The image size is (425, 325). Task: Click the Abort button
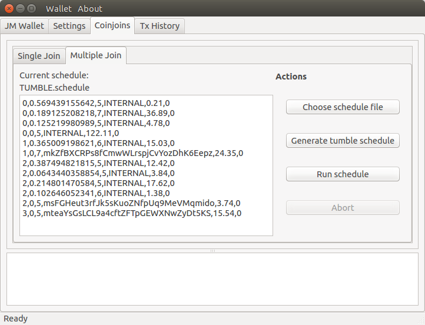click(343, 208)
